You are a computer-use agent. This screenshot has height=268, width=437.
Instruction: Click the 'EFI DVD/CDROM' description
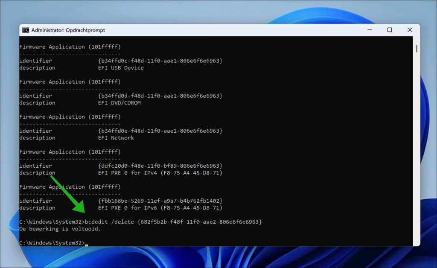click(119, 103)
